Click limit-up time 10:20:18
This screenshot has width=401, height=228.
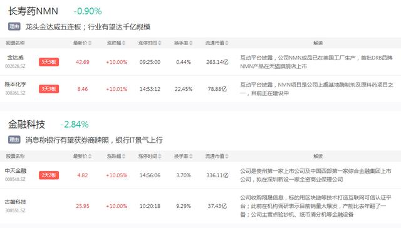[150, 206]
